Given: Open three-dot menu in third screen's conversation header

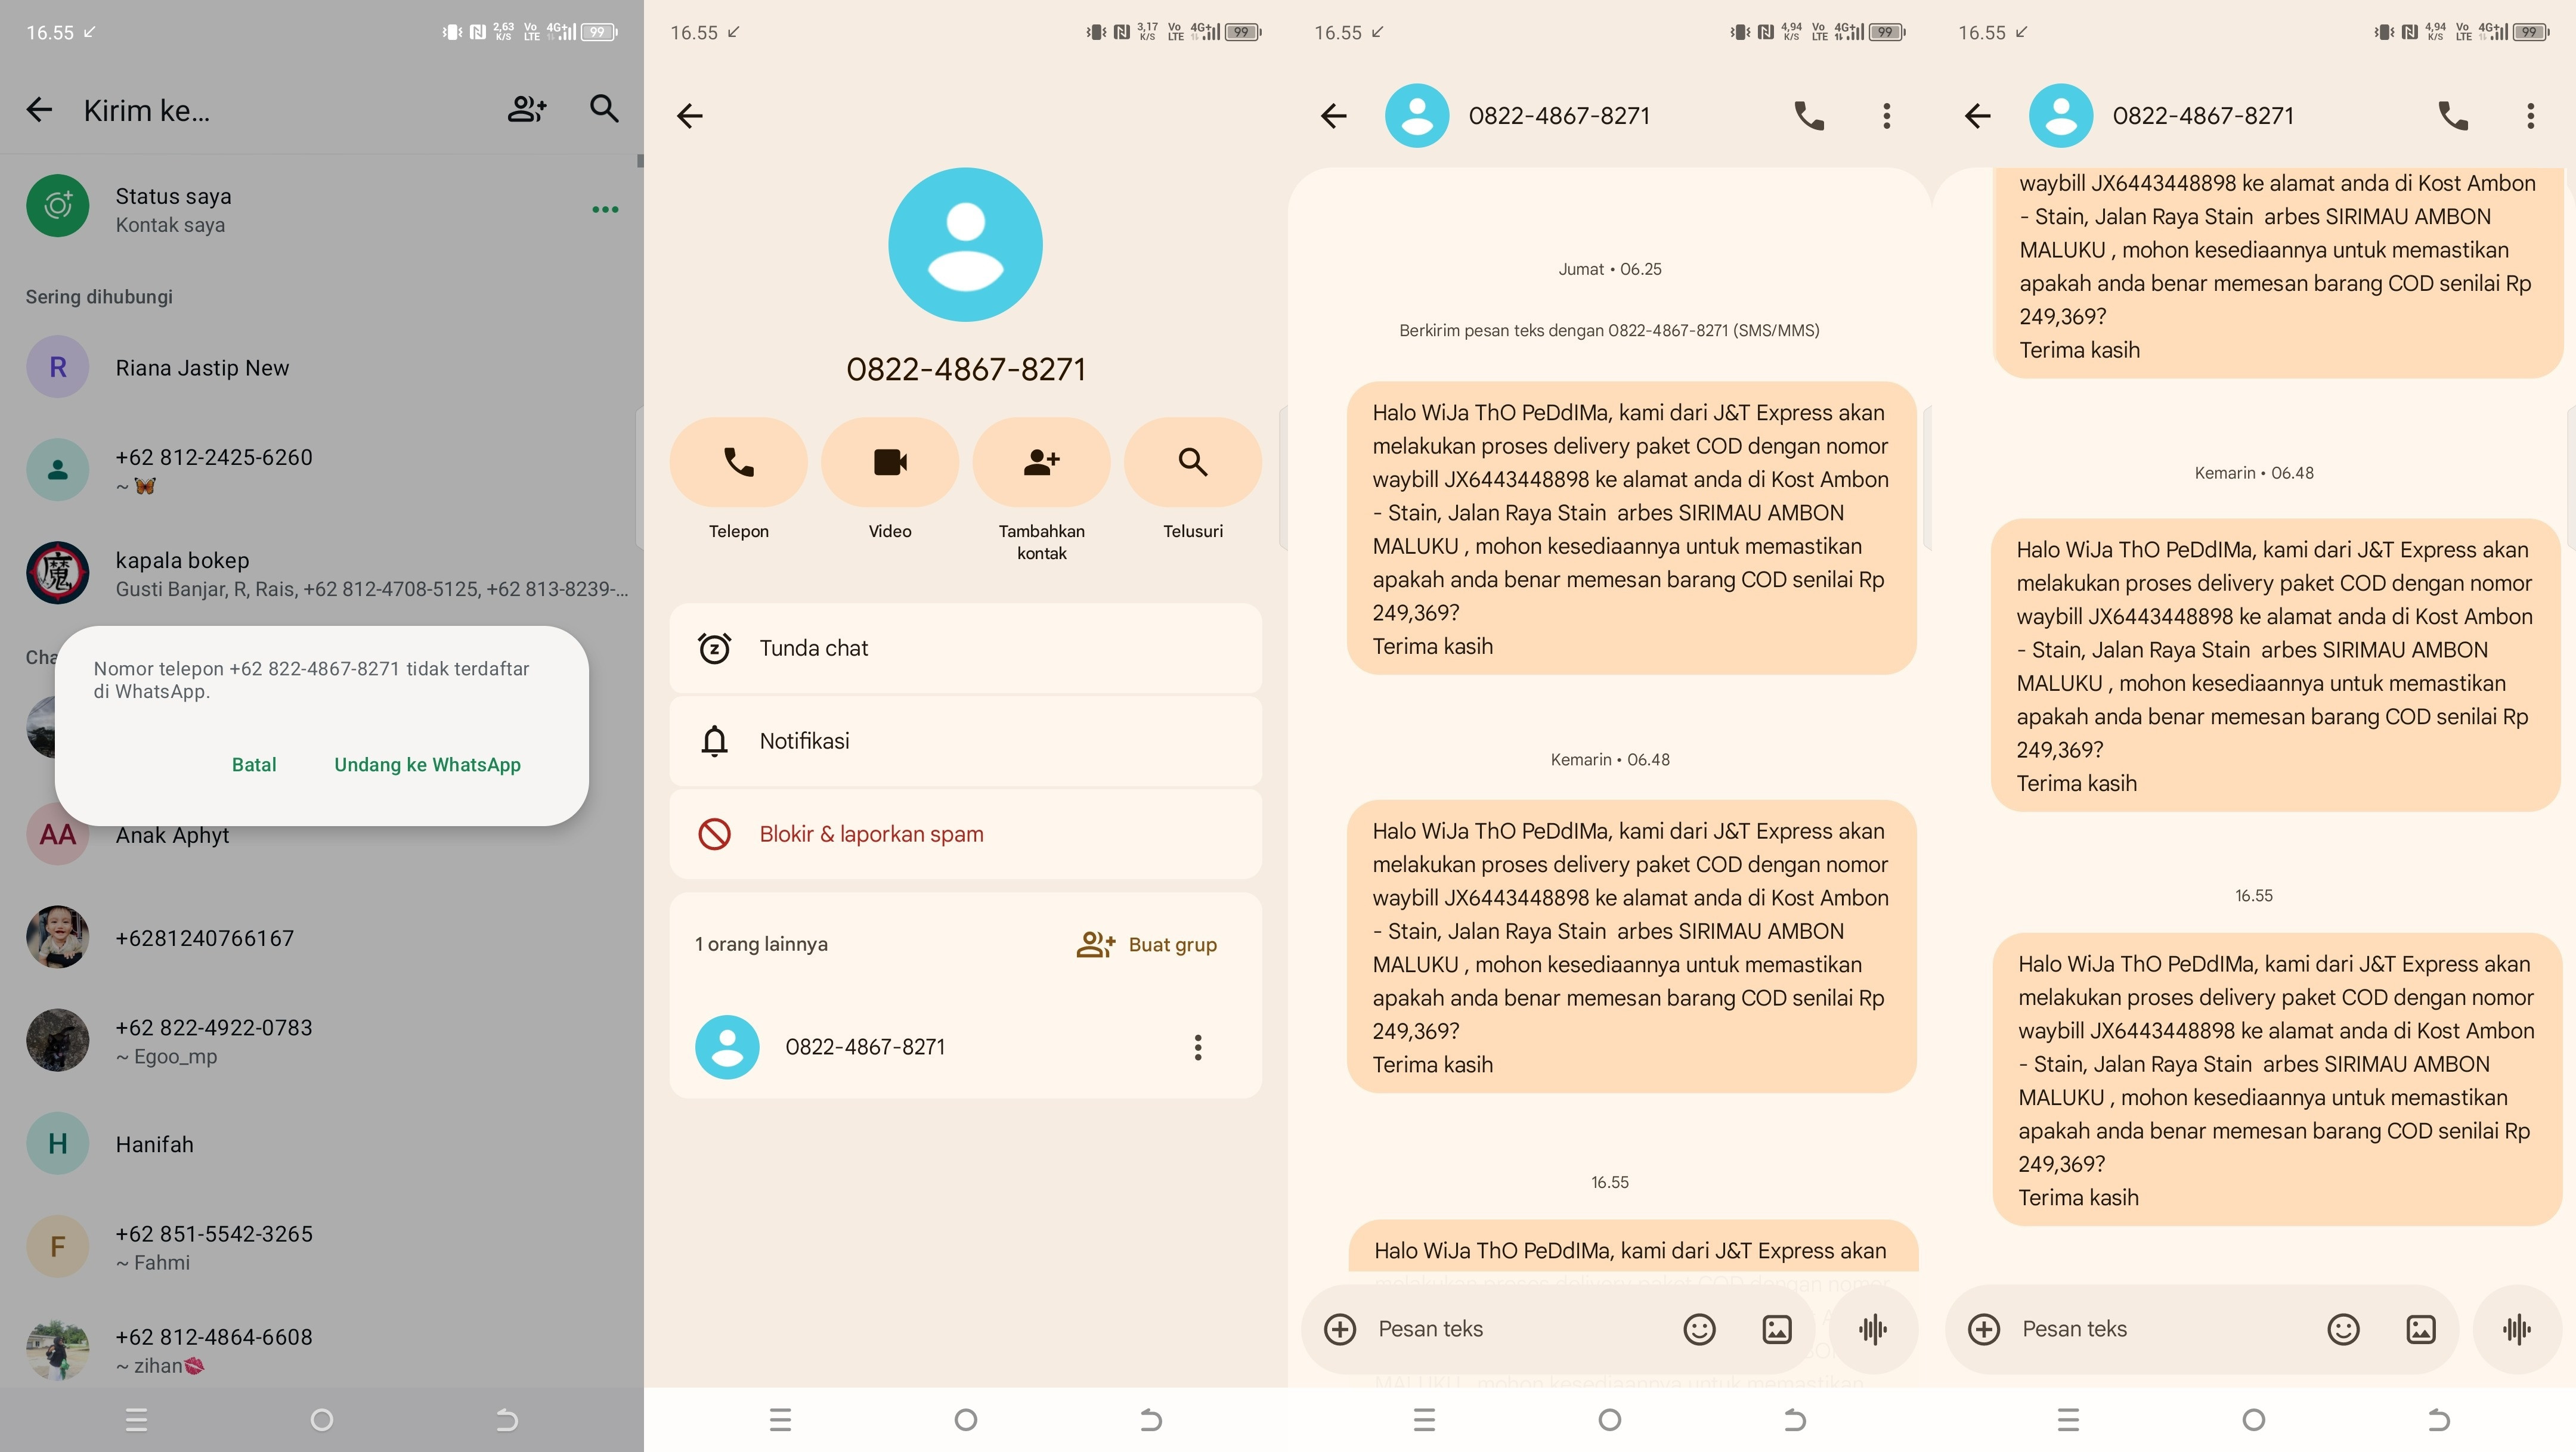Looking at the screenshot, I should [x=1886, y=116].
